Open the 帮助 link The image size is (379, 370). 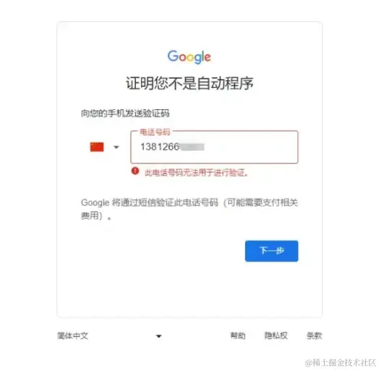(238, 336)
